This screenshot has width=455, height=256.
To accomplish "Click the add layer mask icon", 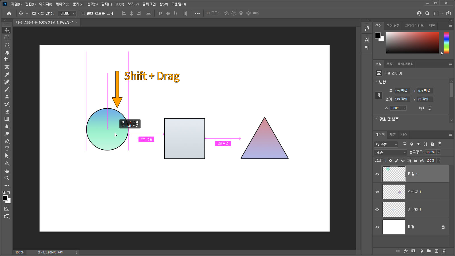I will coord(413,251).
